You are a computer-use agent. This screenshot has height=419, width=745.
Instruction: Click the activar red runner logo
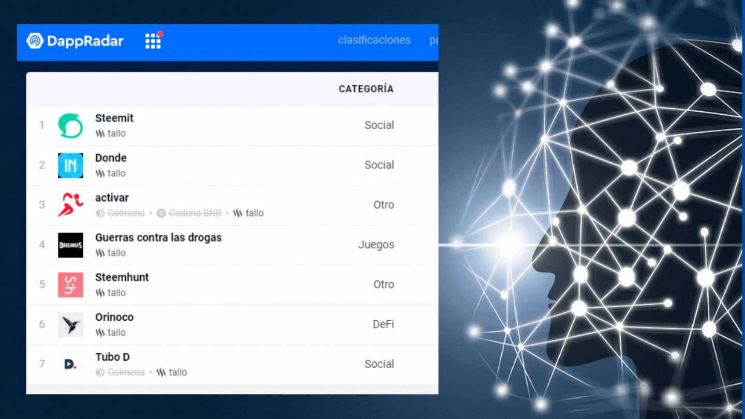70,205
